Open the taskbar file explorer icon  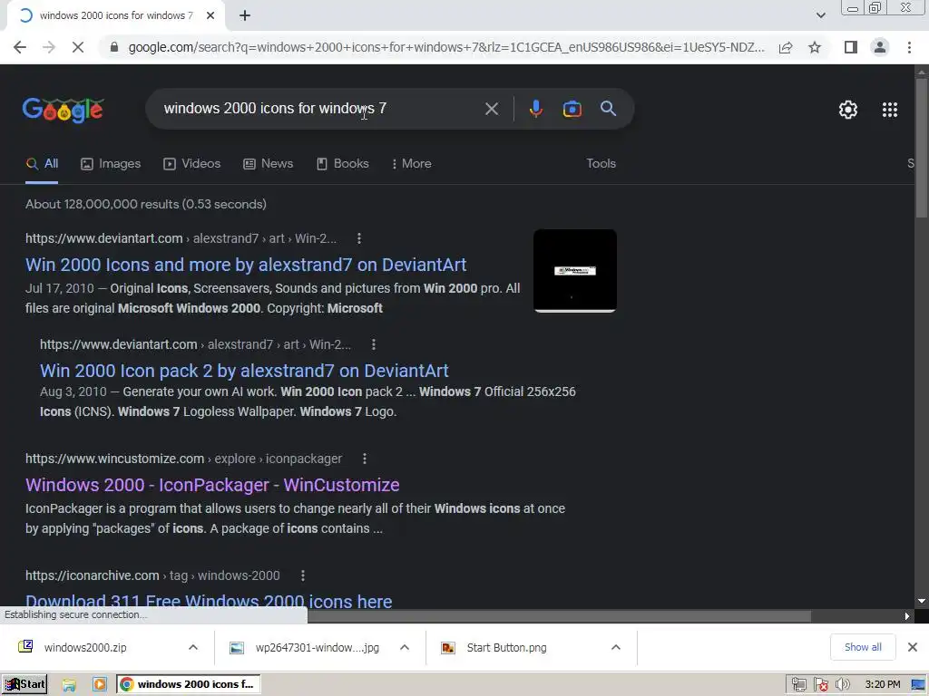69,685
